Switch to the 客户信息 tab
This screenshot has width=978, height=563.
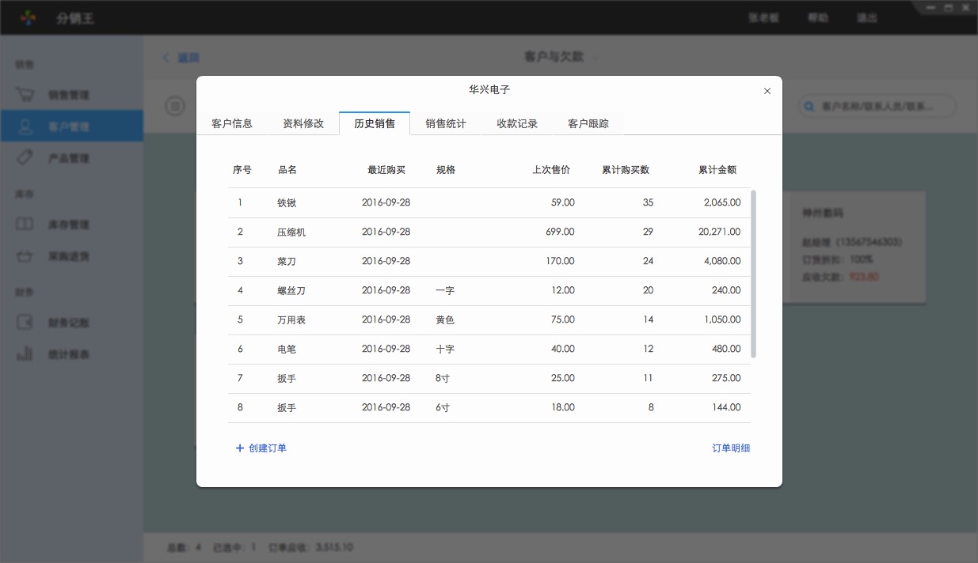click(232, 123)
